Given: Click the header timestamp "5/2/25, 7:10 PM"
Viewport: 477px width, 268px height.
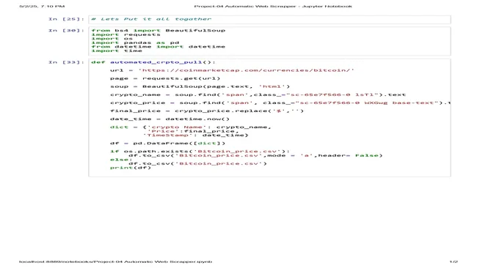Looking at the screenshot, I should tap(42, 6).
